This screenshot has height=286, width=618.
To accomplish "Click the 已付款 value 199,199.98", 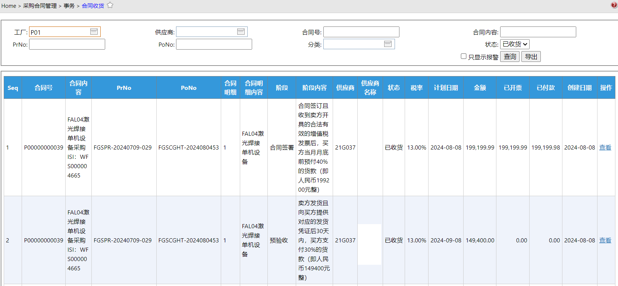I will pyautogui.click(x=546, y=147).
